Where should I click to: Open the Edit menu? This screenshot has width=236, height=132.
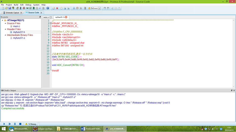pyautogui.click(x=22, y=5)
